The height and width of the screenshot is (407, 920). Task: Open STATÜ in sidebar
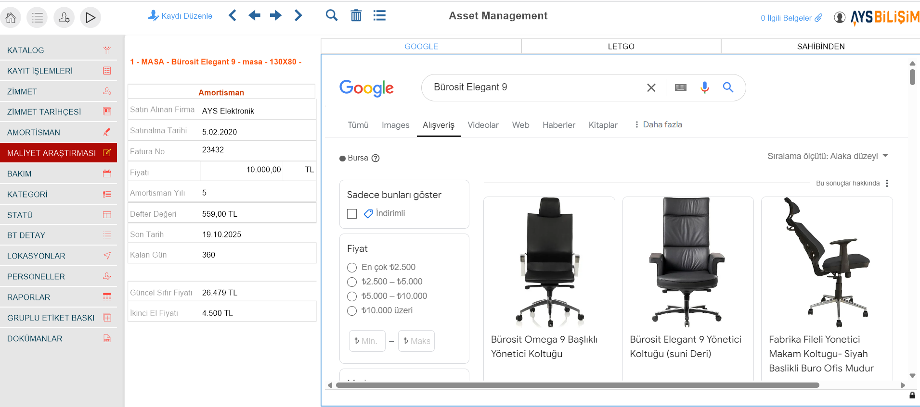(58, 215)
